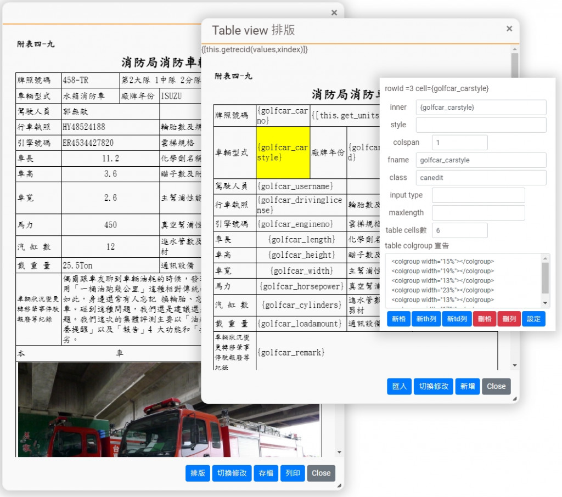Click 匯入 in the Table view dialog
This screenshot has width=562, height=497.
(x=400, y=386)
